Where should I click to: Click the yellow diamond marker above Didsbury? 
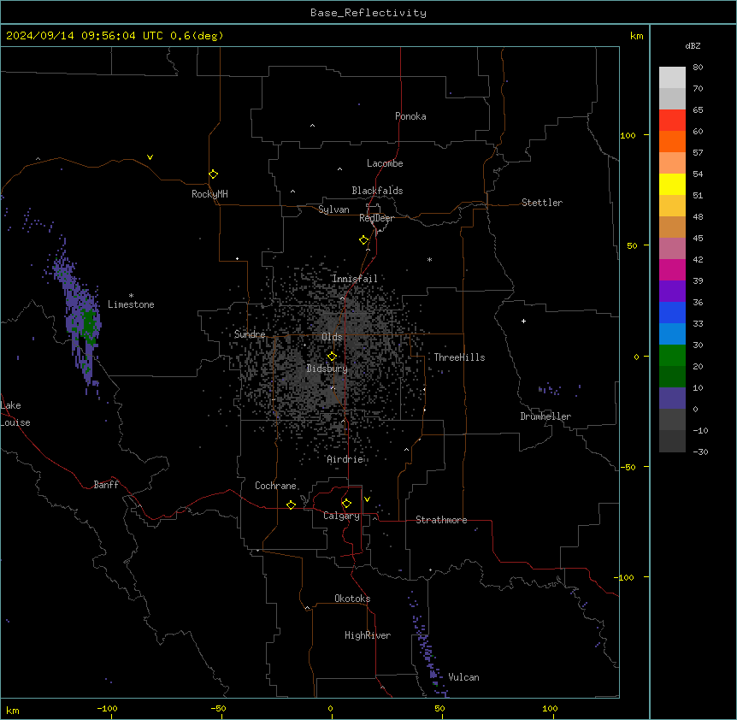point(333,357)
